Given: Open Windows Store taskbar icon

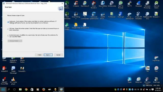Looking at the screenshot, I should pos(32,89).
